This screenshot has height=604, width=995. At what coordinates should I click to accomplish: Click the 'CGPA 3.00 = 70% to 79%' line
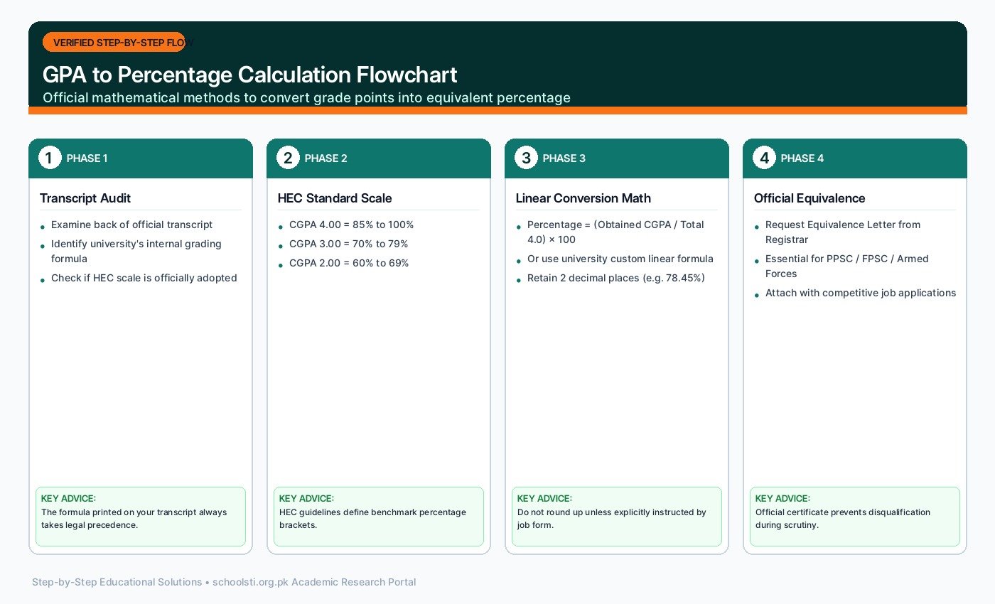click(x=348, y=244)
